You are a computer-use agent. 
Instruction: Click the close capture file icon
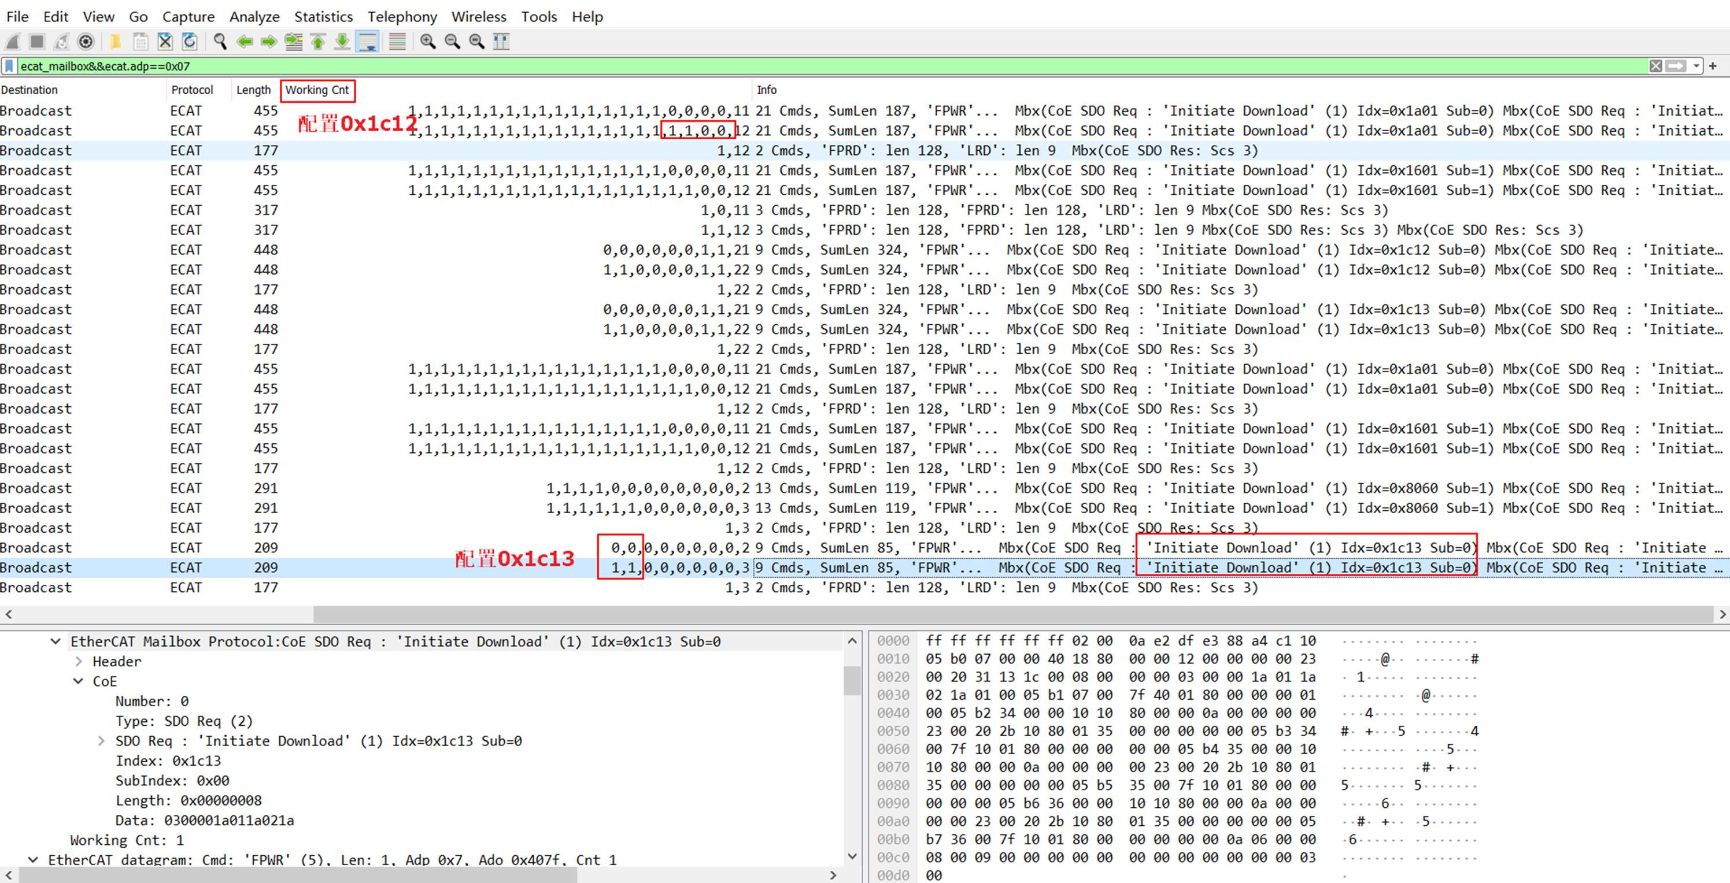pyautogui.click(x=165, y=42)
